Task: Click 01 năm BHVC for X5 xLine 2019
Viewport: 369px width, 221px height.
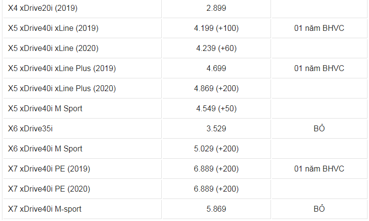Action: point(319,28)
